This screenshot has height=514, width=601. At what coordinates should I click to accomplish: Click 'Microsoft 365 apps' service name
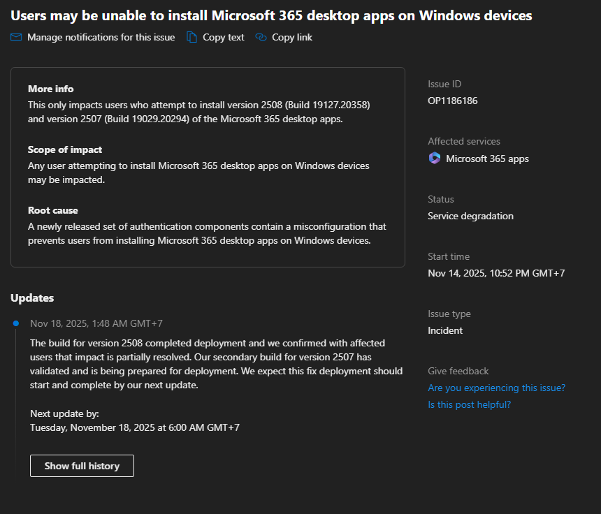tap(487, 159)
